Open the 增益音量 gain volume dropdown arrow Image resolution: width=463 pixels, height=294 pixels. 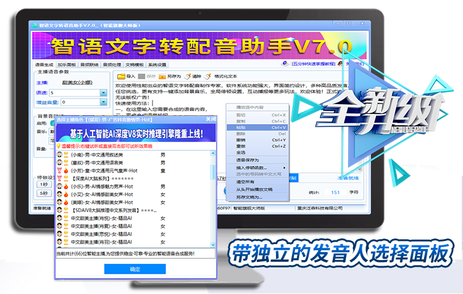pos(104,102)
